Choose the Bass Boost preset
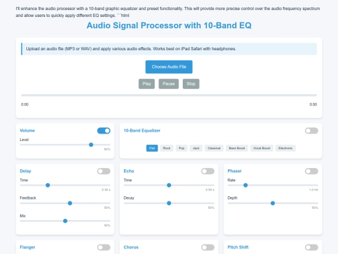Viewport: 338px width, 254px height. 237,148
